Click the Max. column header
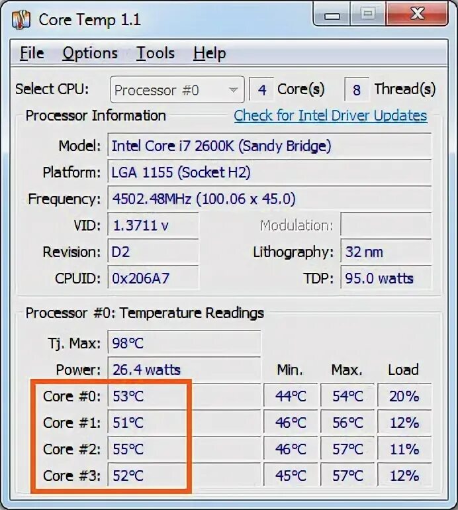This screenshot has height=510, width=458. pos(347,370)
